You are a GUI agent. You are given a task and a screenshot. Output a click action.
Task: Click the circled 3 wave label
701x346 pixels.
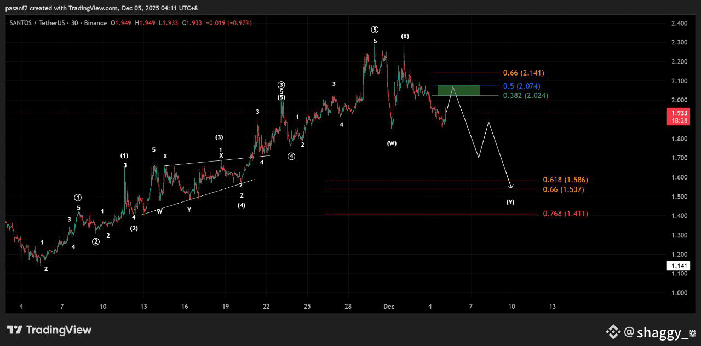point(281,85)
